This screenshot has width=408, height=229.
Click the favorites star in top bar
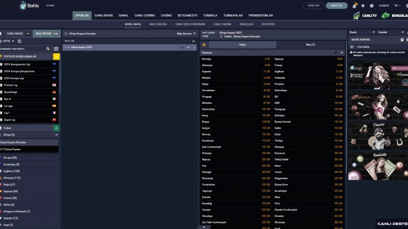coord(363,6)
